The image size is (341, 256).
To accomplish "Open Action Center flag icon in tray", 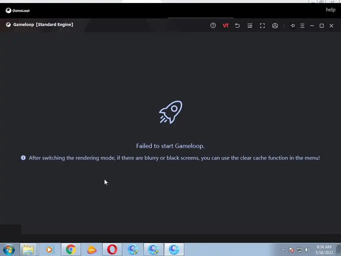I will pyautogui.click(x=291, y=250).
